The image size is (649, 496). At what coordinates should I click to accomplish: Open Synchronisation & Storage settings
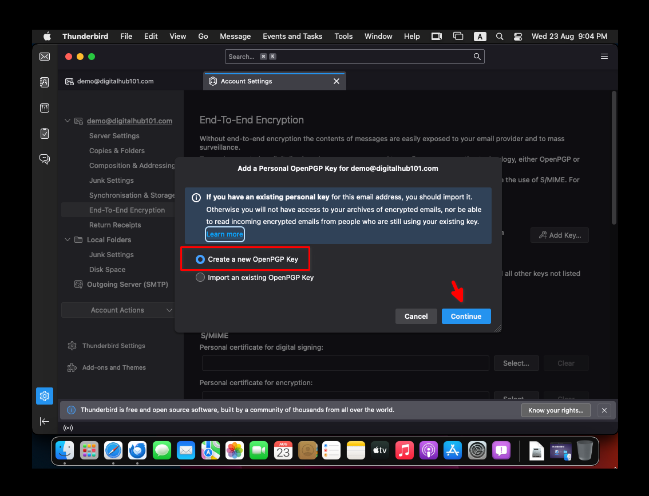click(x=132, y=195)
